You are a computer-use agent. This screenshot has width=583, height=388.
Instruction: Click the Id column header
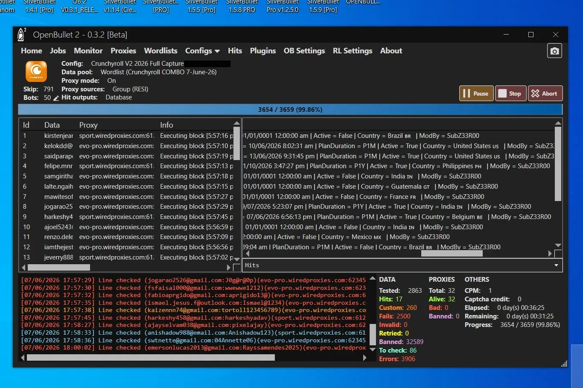coord(26,125)
